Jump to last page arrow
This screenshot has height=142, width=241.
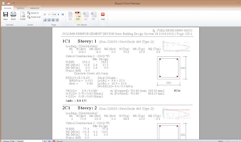pyautogui.click(x=63, y=14)
